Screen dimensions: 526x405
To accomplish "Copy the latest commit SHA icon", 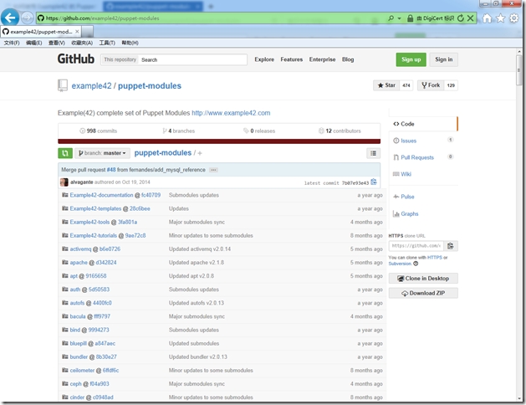I will [x=374, y=182].
